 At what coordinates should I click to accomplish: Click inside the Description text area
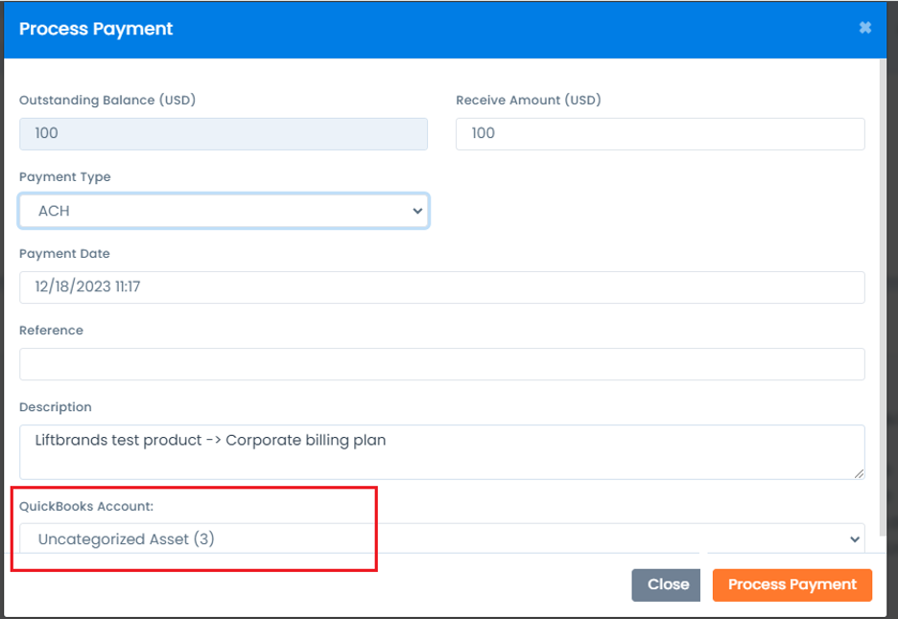coord(442,452)
